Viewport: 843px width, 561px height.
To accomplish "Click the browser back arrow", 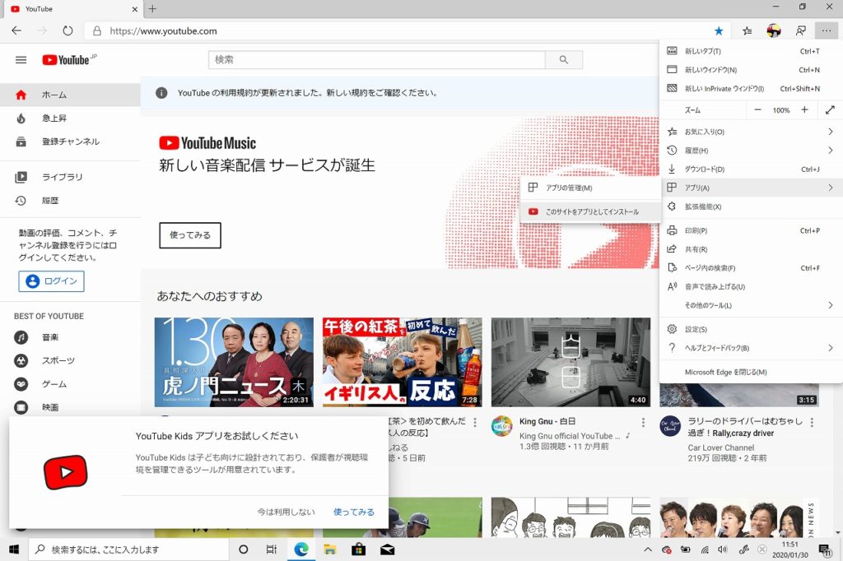I will pyautogui.click(x=16, y=30).
